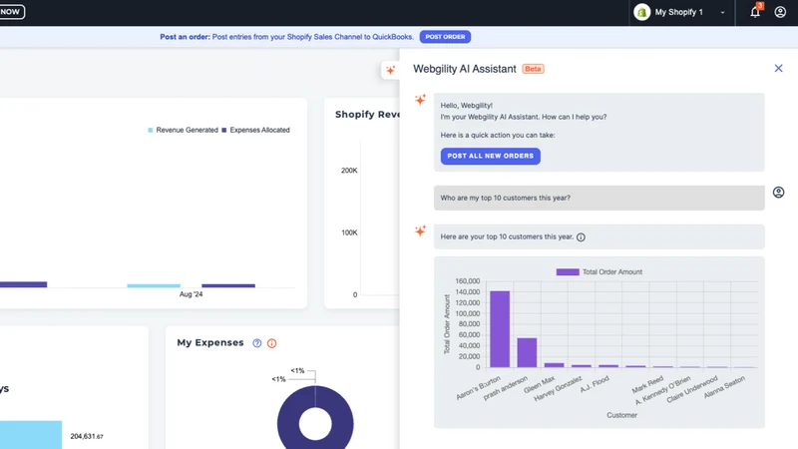Click the Beta badge beside assistant title

click(x=533, y=69)
